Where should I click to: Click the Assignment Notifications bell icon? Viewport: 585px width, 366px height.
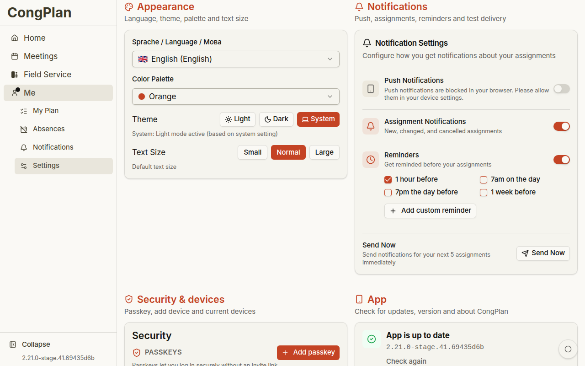pos(371,126)
